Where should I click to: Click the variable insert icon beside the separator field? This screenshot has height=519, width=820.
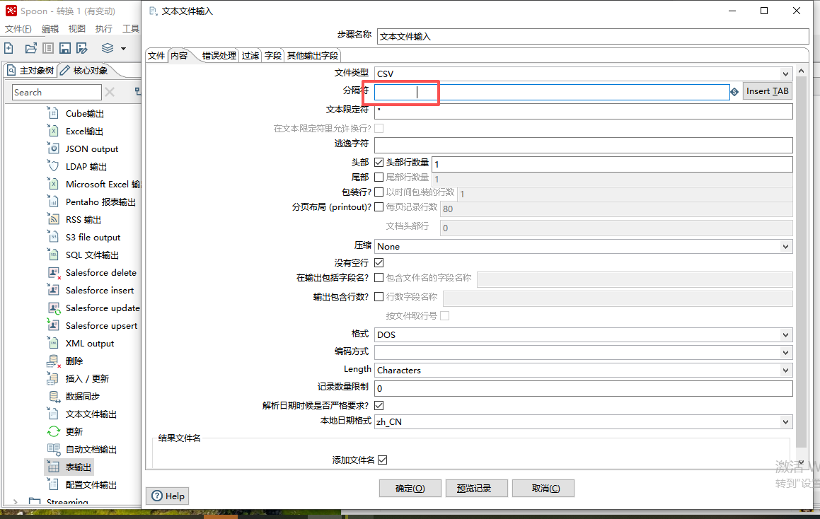coord(735,91)
